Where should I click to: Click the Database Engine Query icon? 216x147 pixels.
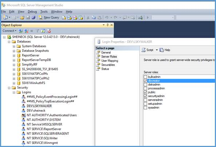click(x=64, y=18)
